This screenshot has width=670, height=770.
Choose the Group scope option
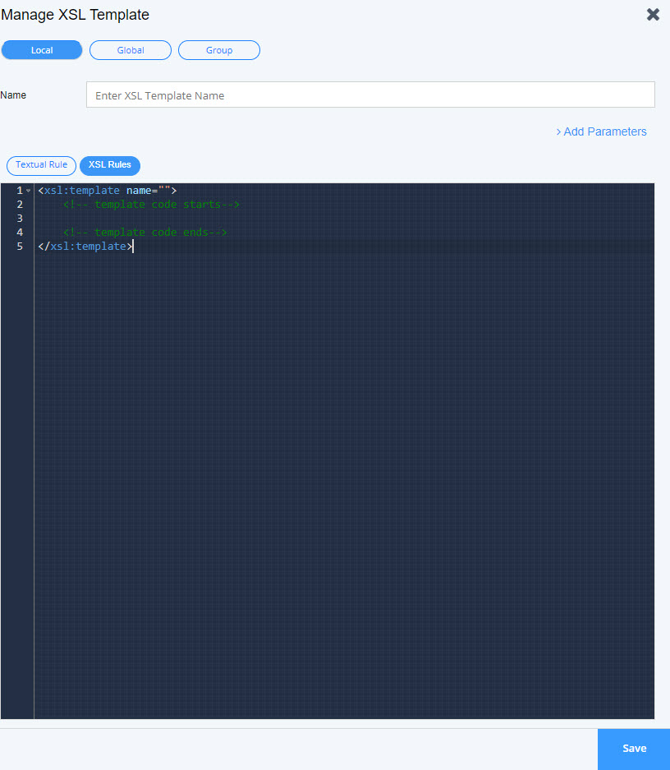pyautogui.click(x=219, y=50)
